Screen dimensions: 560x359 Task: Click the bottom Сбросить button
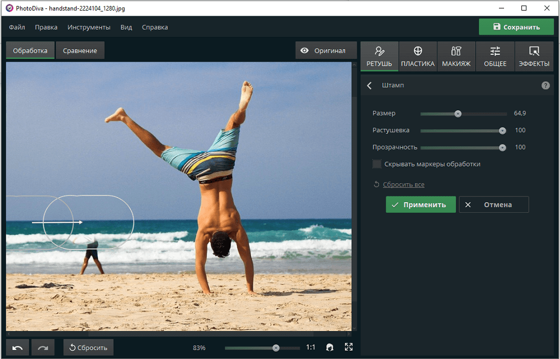(x=88, y=348)
